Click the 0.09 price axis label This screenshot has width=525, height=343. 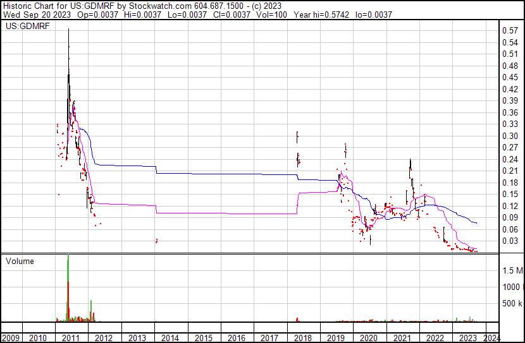coord(510,218)
